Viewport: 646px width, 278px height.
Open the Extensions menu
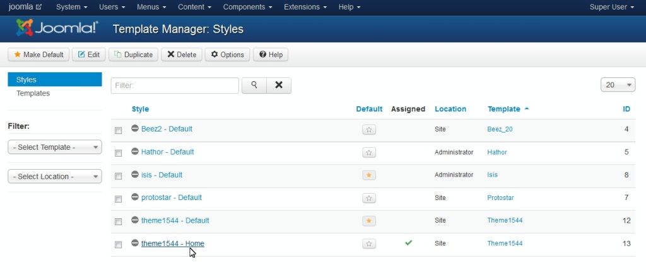pyautogui.click(x=306, y=7)
